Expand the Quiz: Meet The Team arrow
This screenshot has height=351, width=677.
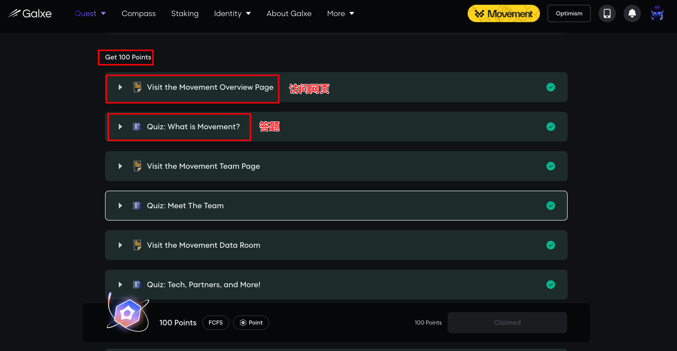pyautogui.click(x=120, y=206)
